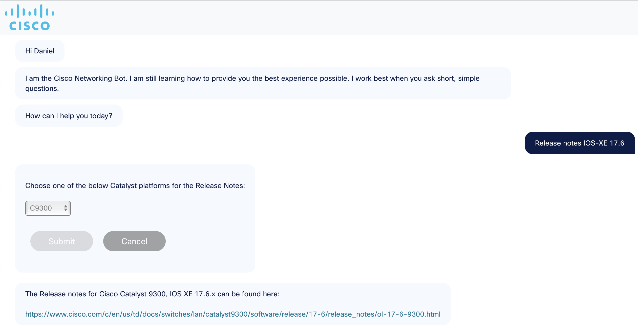Open the Catalyst 9300 release notes link
Screen dimensions: 638x330
tap(233, 314)
